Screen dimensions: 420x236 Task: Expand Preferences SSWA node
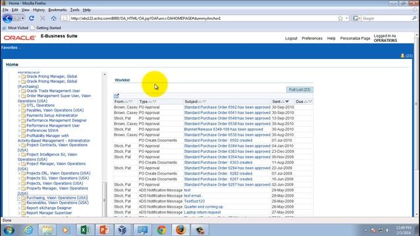pos(19,130)
